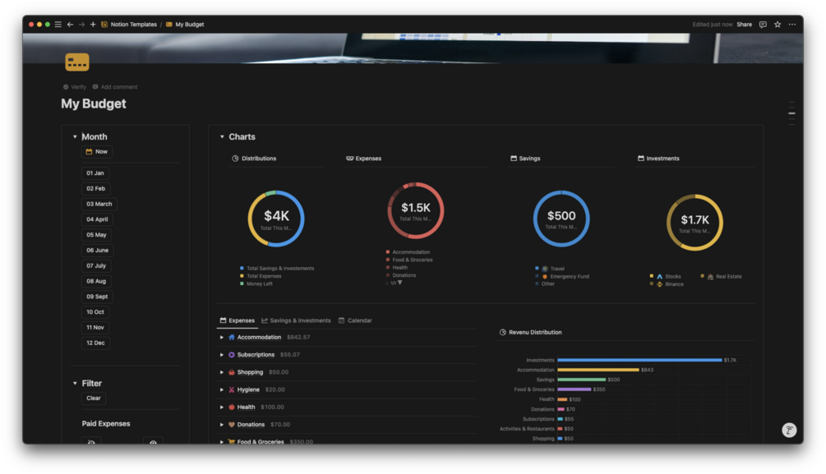Screen dimensions: 826x474
Task: Toggle Accommodation legend entry
Action: point(408,252)
